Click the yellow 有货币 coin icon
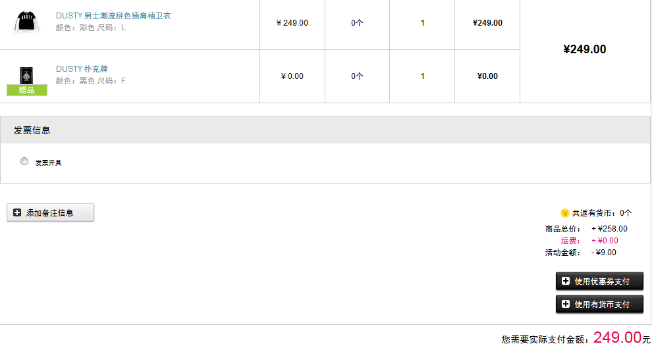This screenshot has height=344, width=654. [x=564, y=213]
